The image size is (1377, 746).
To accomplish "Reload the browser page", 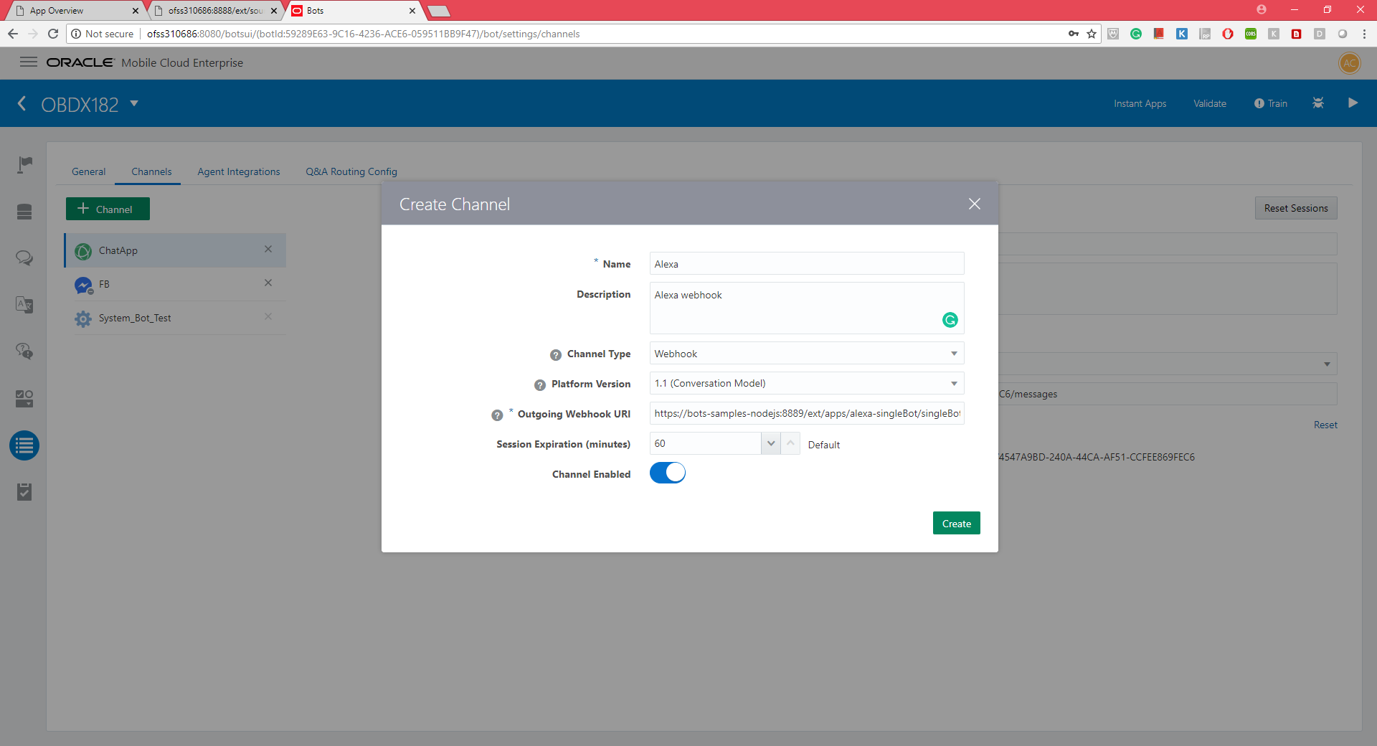I will 52,34.
